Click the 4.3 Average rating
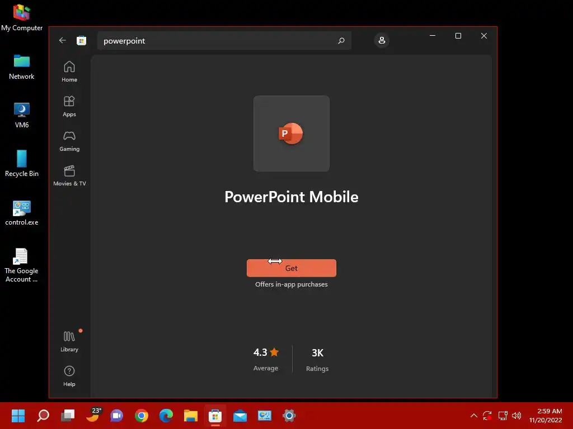The height and width of the screenshot is (429, 573). 266,359
